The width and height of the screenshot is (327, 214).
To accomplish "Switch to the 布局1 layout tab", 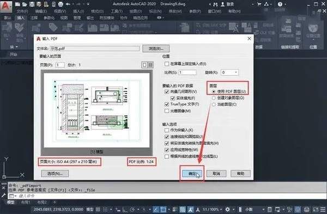I will tap(25, 202).
